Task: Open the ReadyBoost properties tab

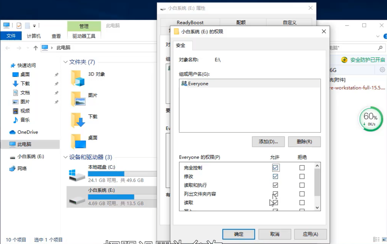Action: (190, 23)
